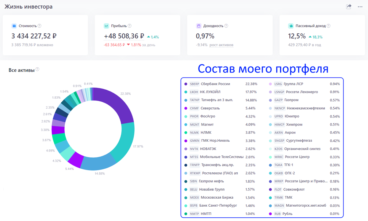Select the Группа ЛСР legend entry
The width and height of the screenshot is (368, 221).
pyautogui.click(x=305, y=84)
